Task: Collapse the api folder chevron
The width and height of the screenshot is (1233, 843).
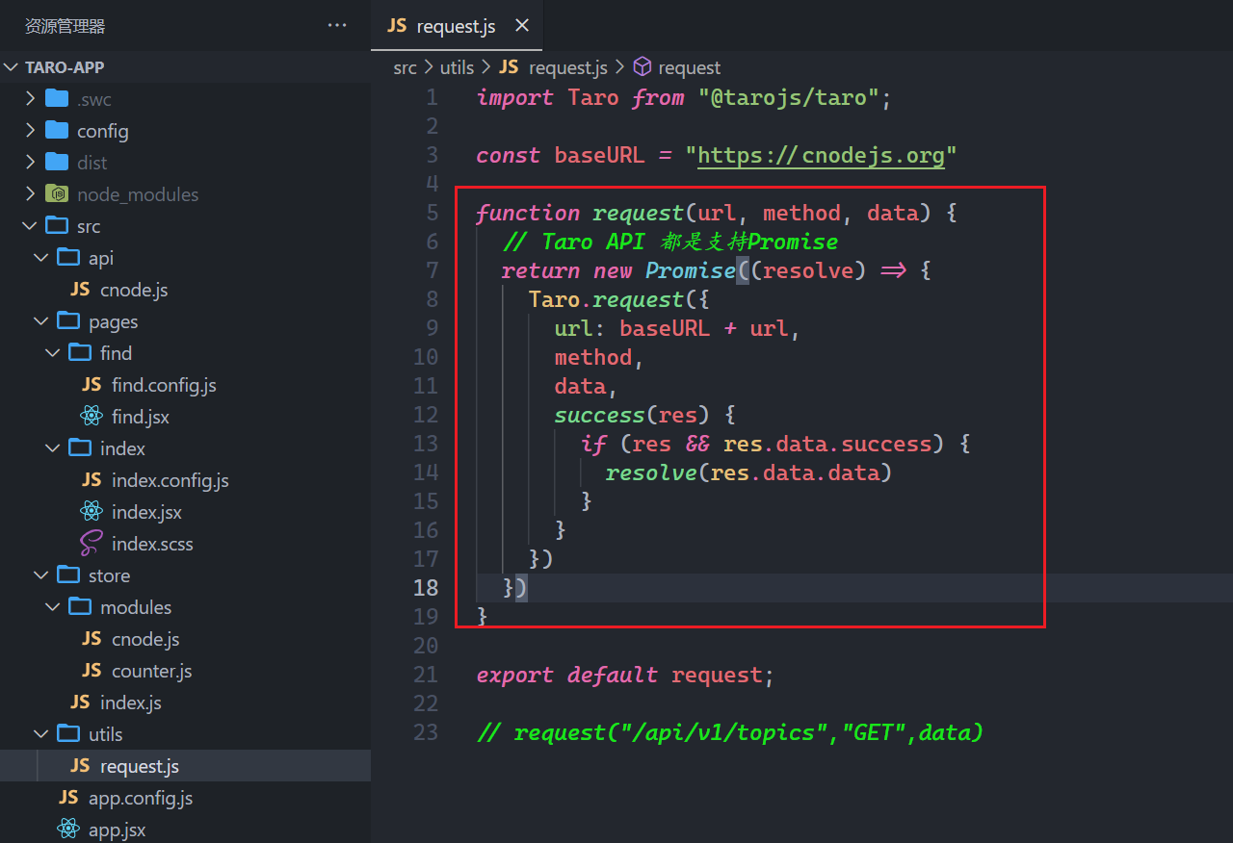Action: point(41,258)
